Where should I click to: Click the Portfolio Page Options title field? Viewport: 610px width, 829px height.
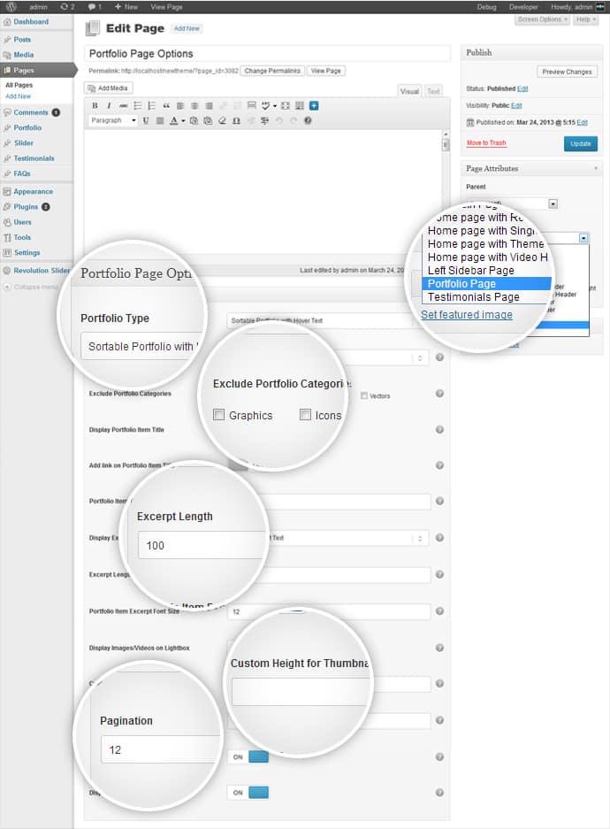267,53
